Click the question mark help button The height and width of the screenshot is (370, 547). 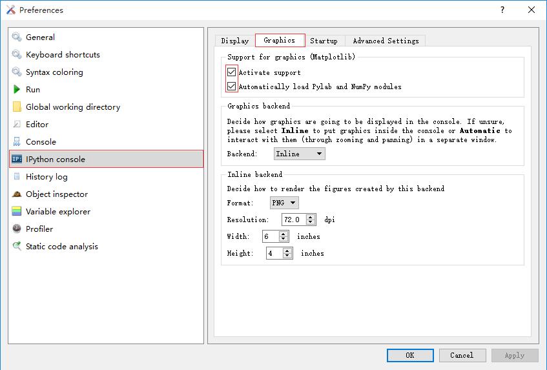pyautogui.click(x=502, y=10)
